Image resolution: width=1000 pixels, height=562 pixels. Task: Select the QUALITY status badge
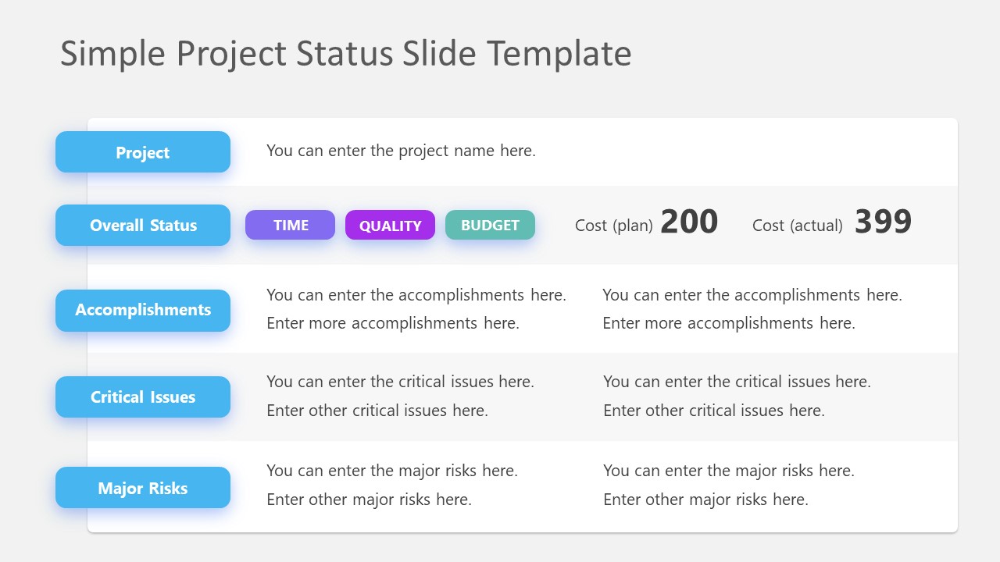click(390, 225)
